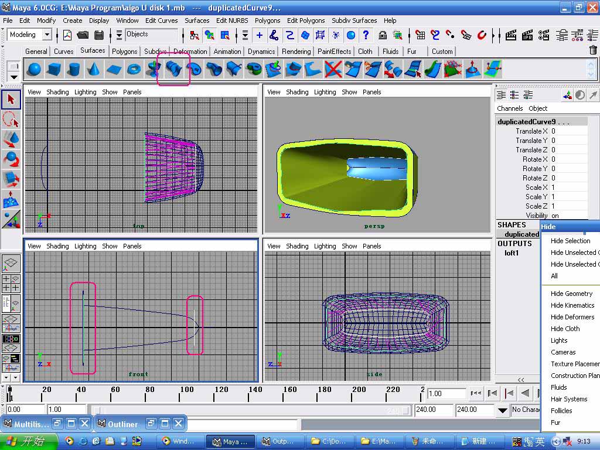Image resolution: width=600 pixels, height=450 pixels.
Task: Click the red X shelf icon
Action: tap(333, 69)
